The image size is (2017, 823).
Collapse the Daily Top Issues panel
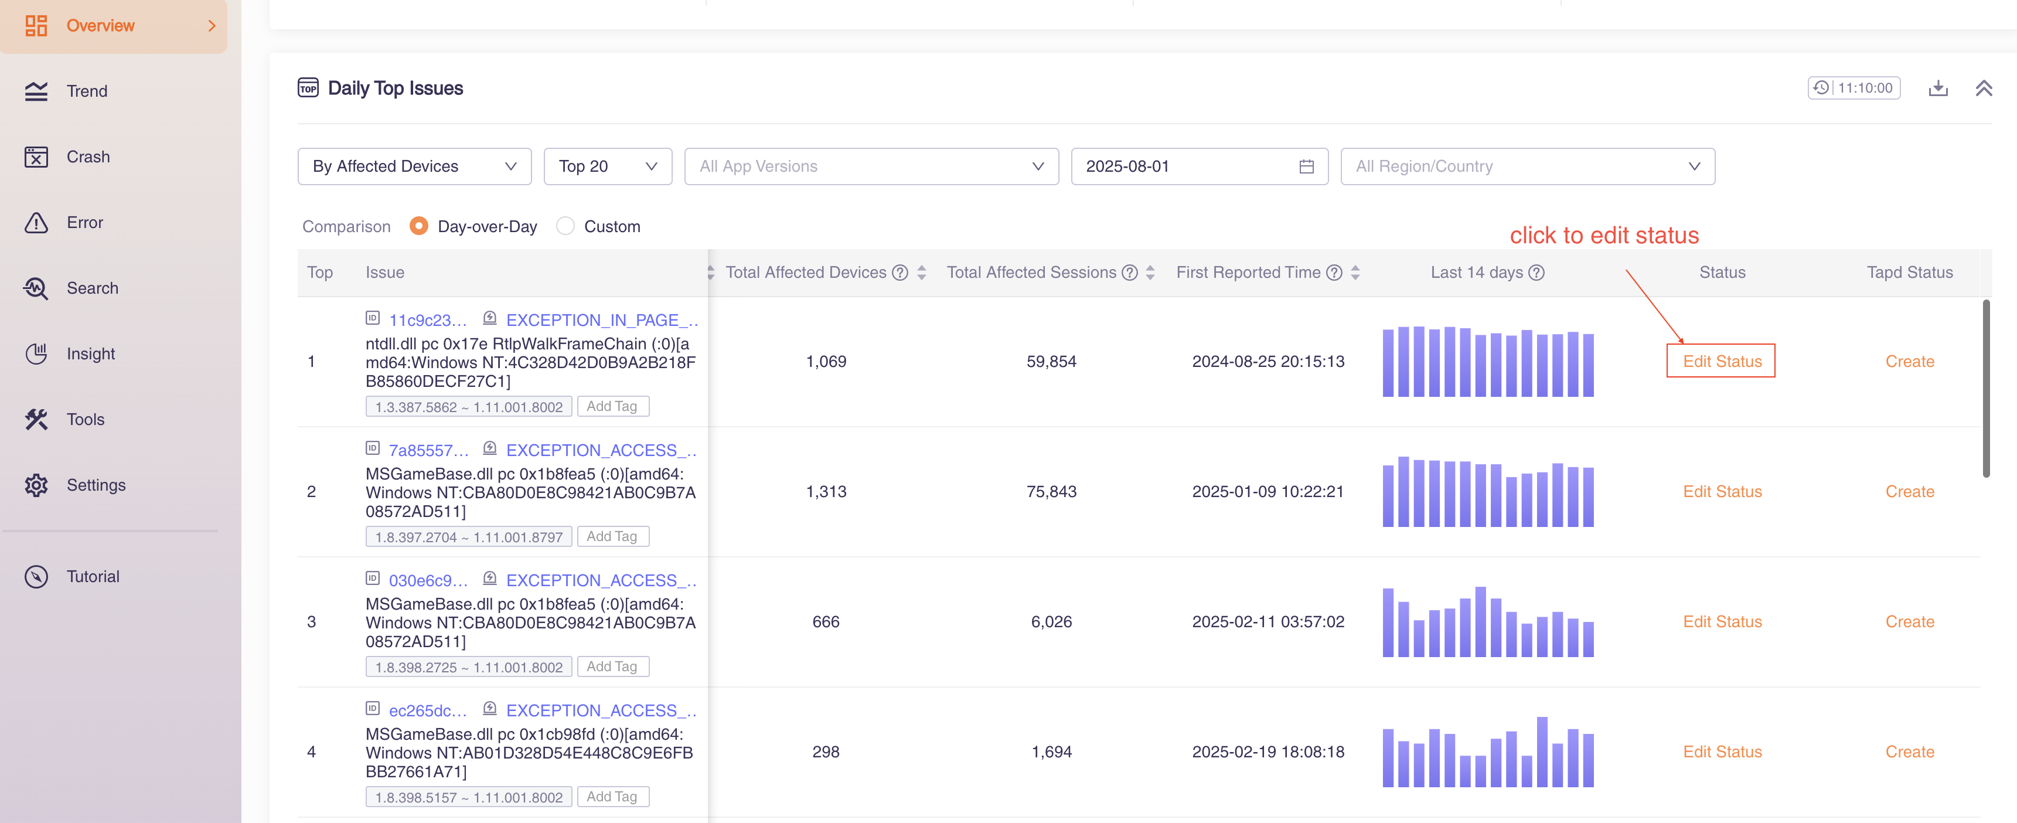[x=1984, y=88]
